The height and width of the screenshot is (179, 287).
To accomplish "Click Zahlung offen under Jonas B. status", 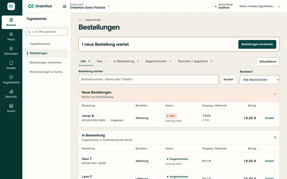I will click(173, 121).
